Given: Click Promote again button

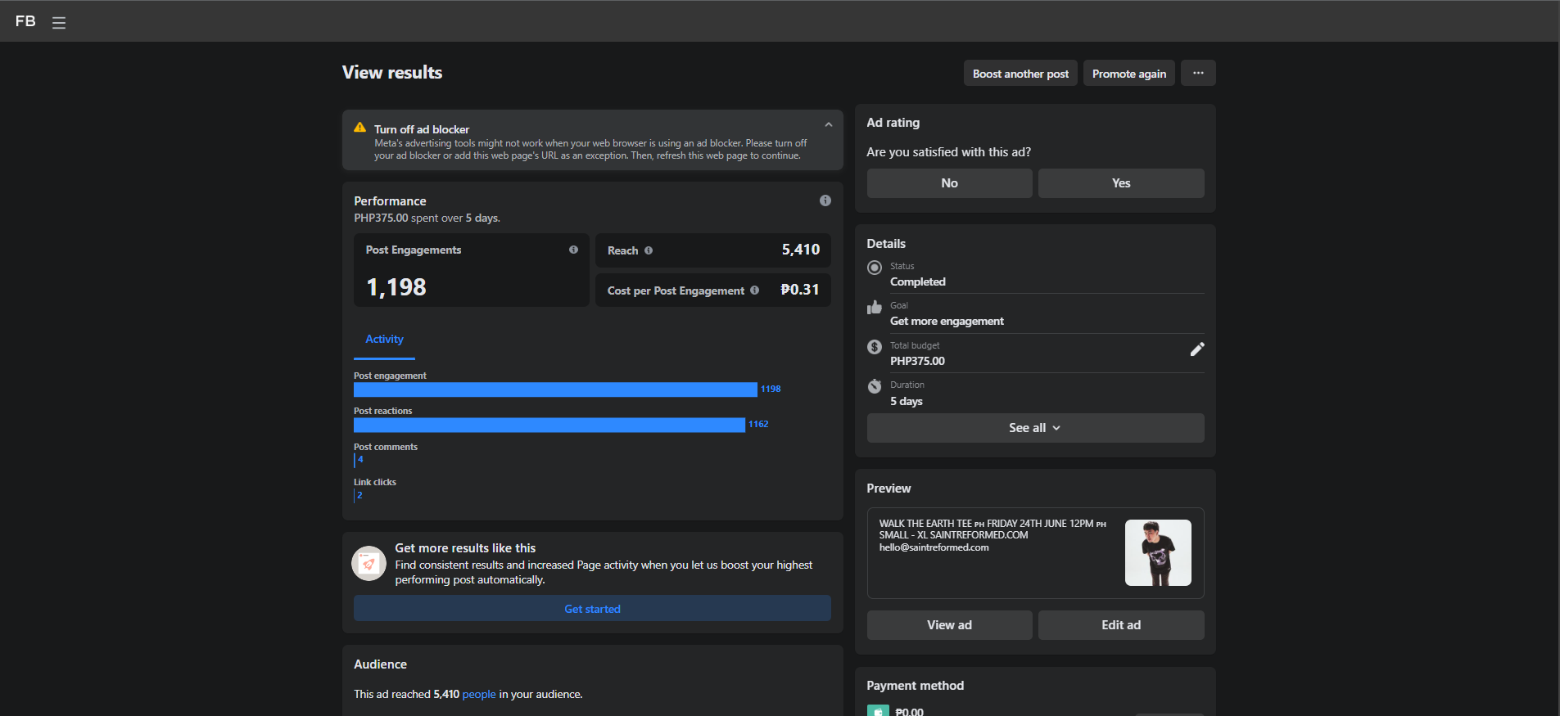Looking at the screenshot, I should point(1129,73).
